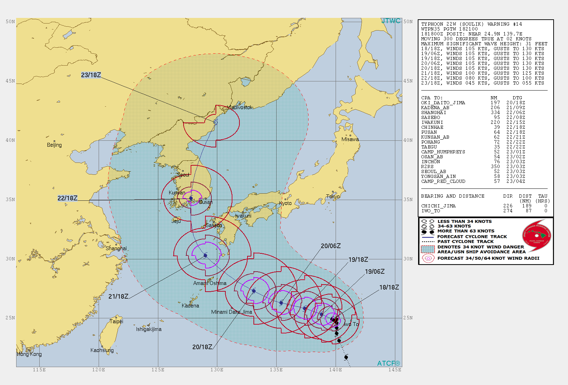Click the Iwakuni label on the map

[x=243, y=216]
